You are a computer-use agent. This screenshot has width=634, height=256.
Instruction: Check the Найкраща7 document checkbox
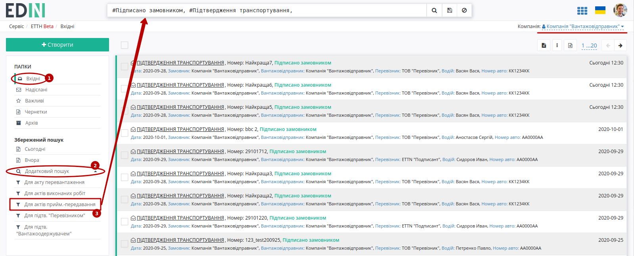coord(125,66)
